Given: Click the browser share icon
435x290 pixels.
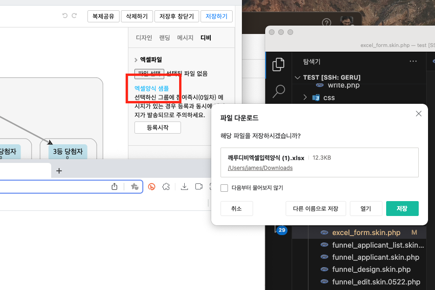Looking at the screenshot, I should pyautogui.click(x=114, y=187).
